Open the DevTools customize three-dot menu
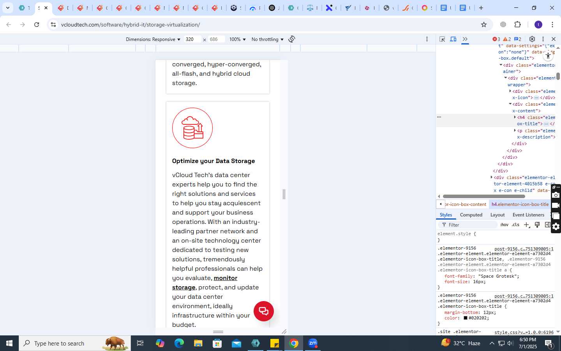 [543, 39]
